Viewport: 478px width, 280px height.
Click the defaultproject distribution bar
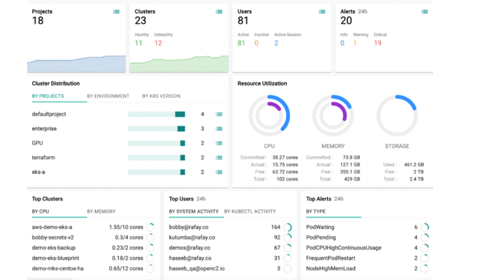click(156, 115)
